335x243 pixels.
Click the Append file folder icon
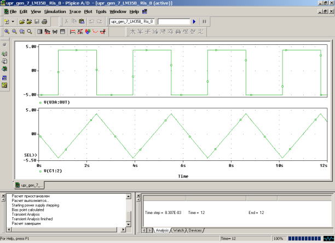click(x=29, y=21)
